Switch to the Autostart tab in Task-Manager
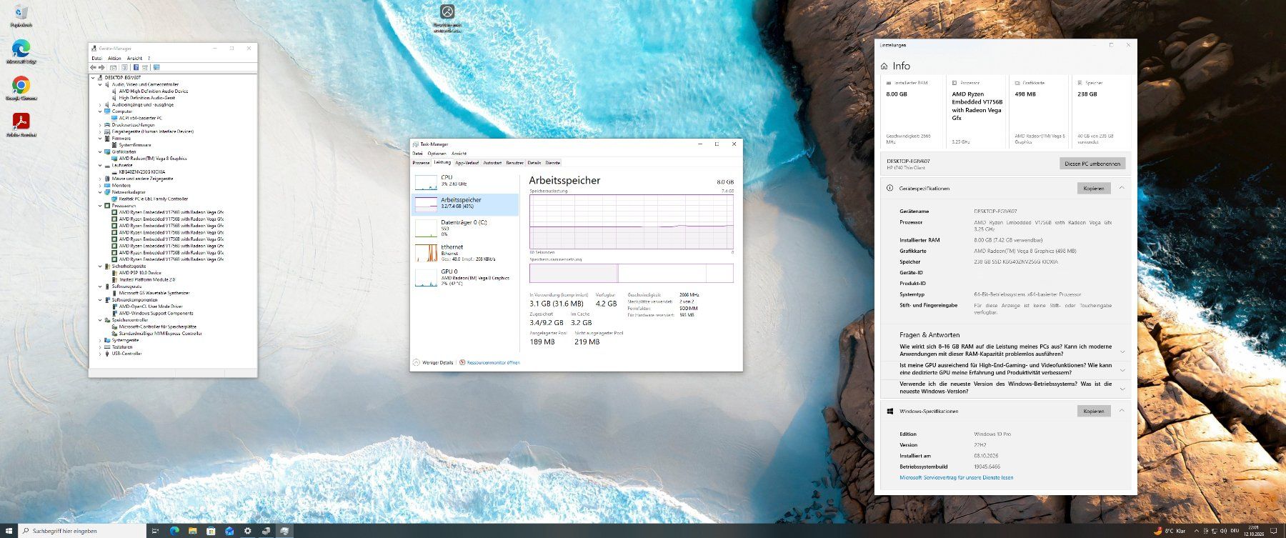The image size is (1286, 538). [x=492, y=163]
